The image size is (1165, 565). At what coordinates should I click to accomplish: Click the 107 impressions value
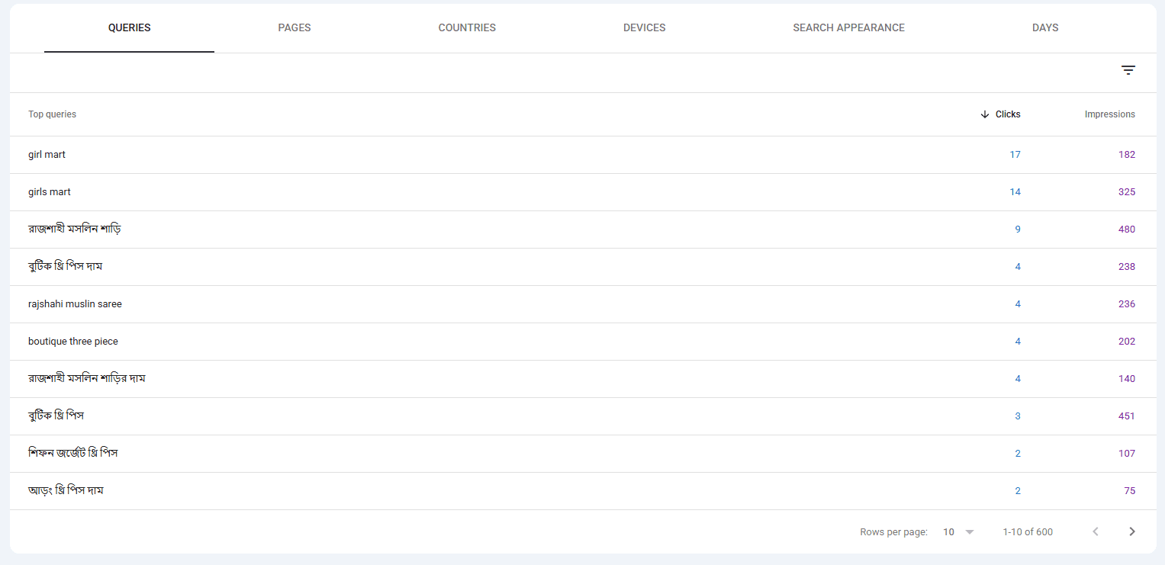click(1127, 454)
